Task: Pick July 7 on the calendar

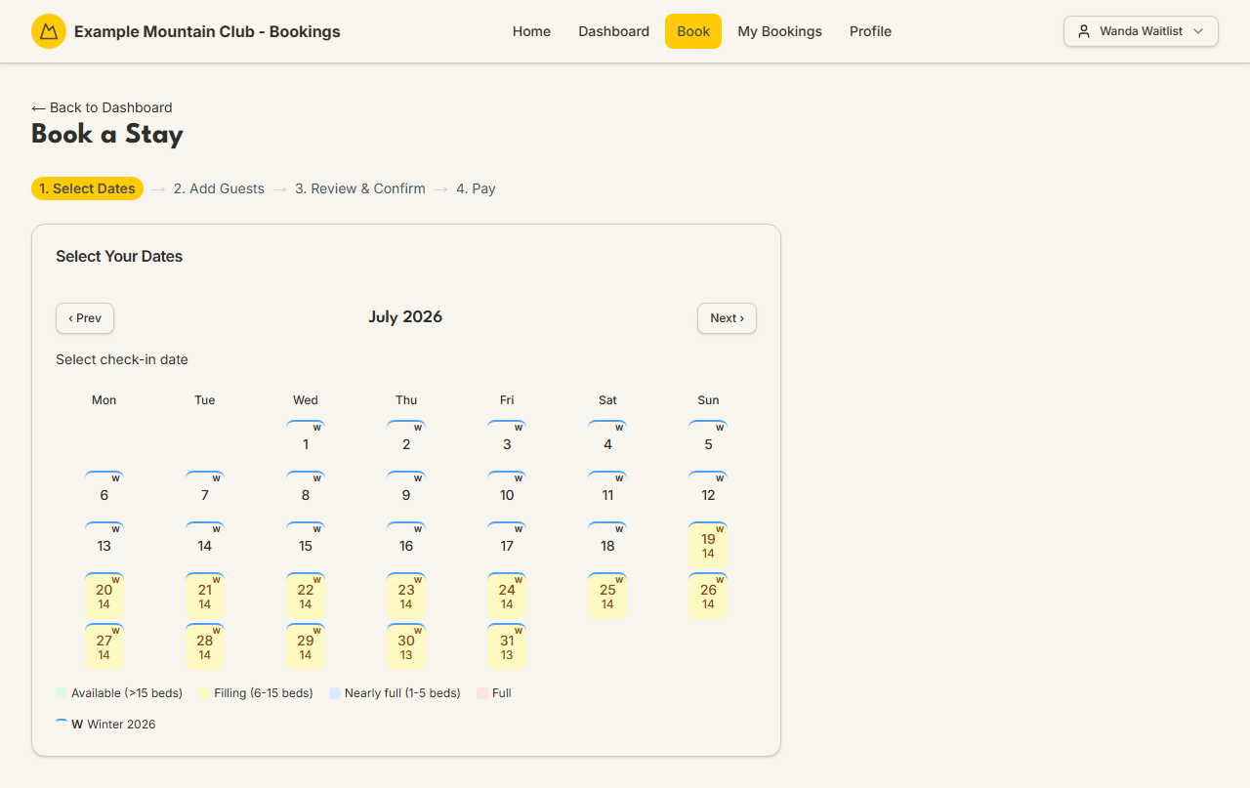Action: point(205,492)
